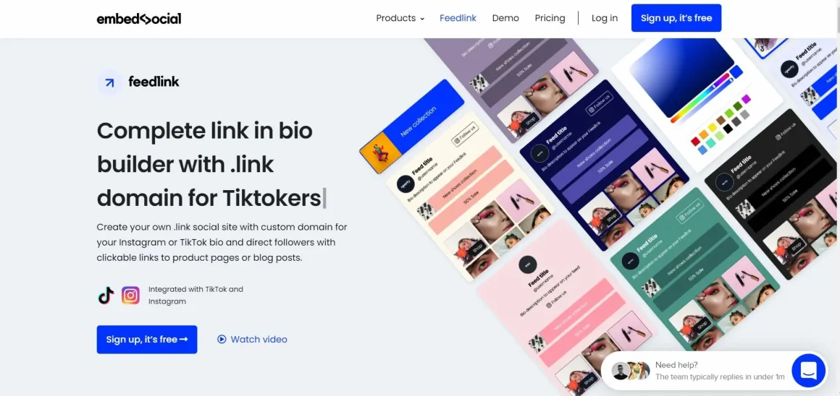The image size is (840, 396).
Task: Click the play icon beside Watch video
Action: [222, 340]
